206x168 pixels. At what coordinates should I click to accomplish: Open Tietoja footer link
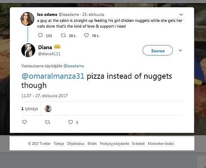59,144
